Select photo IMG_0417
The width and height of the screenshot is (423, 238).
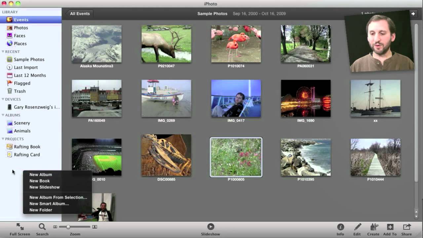click(236, 99)
